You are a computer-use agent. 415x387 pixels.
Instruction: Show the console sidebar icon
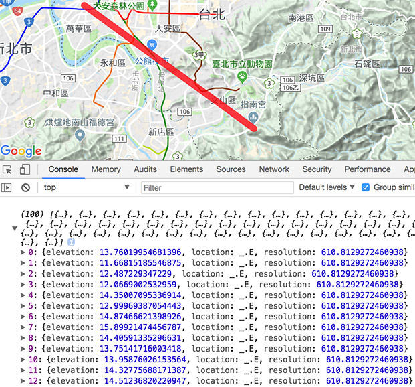pos(7,187)
